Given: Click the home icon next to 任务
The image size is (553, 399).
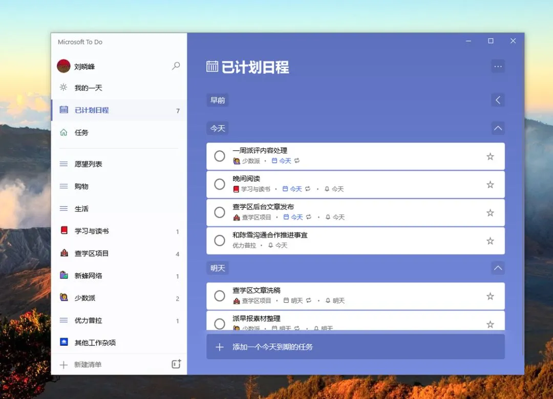Looking at the screenshot, I should [x=63, y=132].
